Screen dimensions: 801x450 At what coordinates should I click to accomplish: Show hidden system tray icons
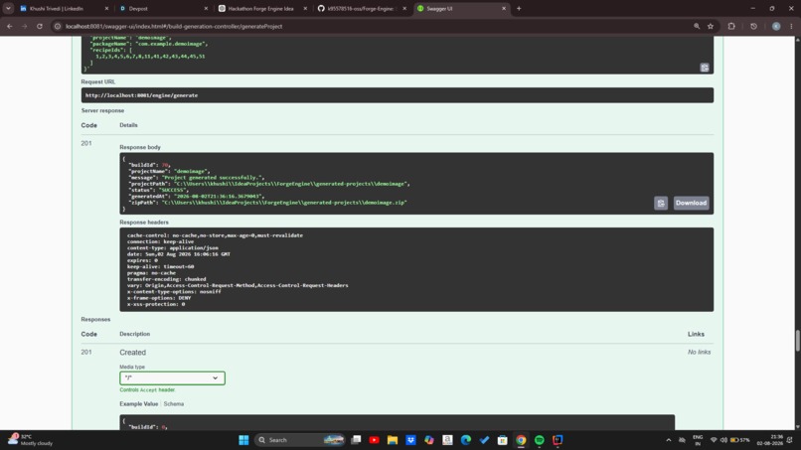point(668,440)
